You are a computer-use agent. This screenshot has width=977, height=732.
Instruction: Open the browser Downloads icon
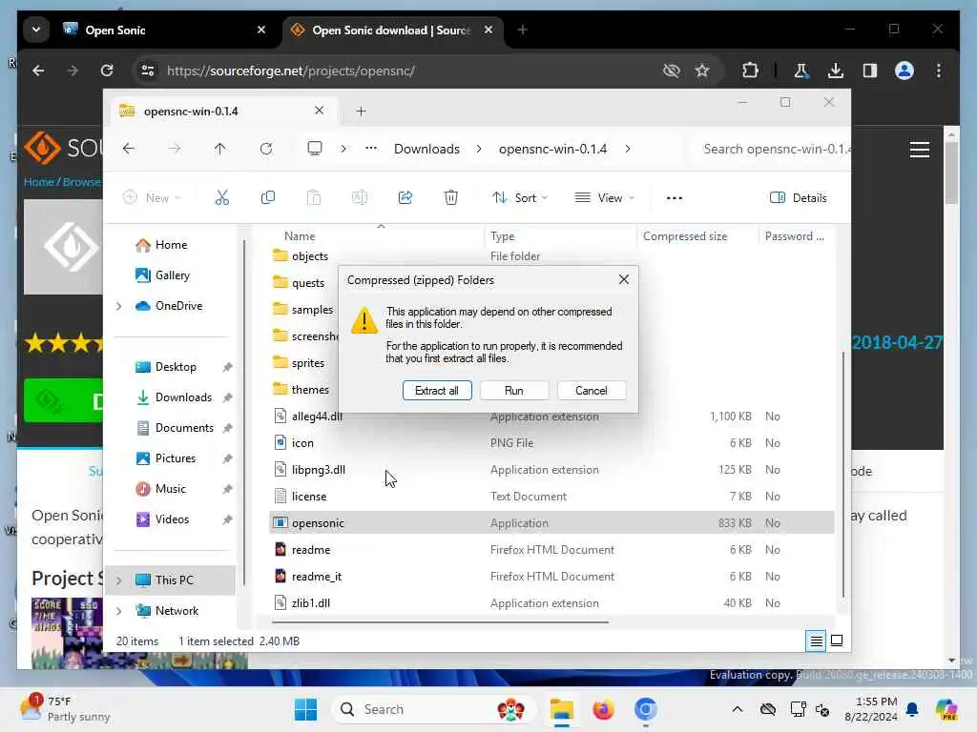[836, 71]
